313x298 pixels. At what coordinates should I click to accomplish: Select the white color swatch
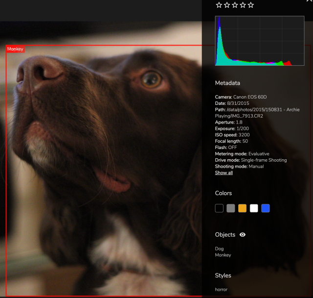pyautogui.click(x=254, y=208)
